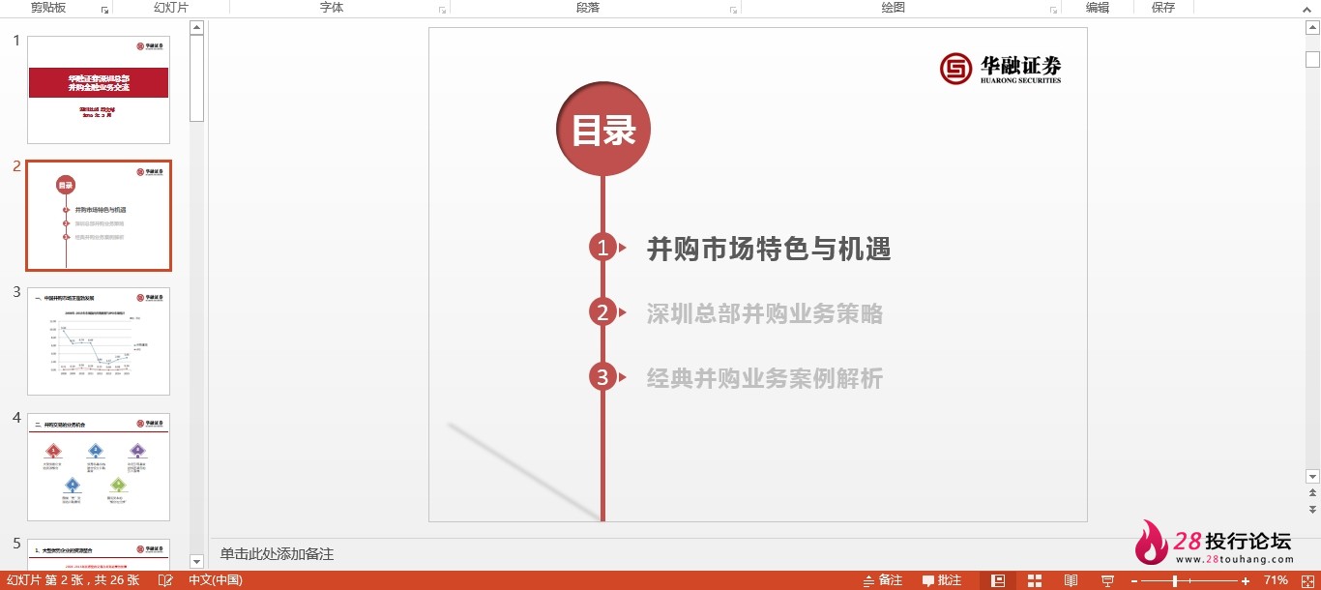Viewport: 1321px width, 590px height.
Task: Select slide 4 thumbnail
Action: click(x=99, y=467)
